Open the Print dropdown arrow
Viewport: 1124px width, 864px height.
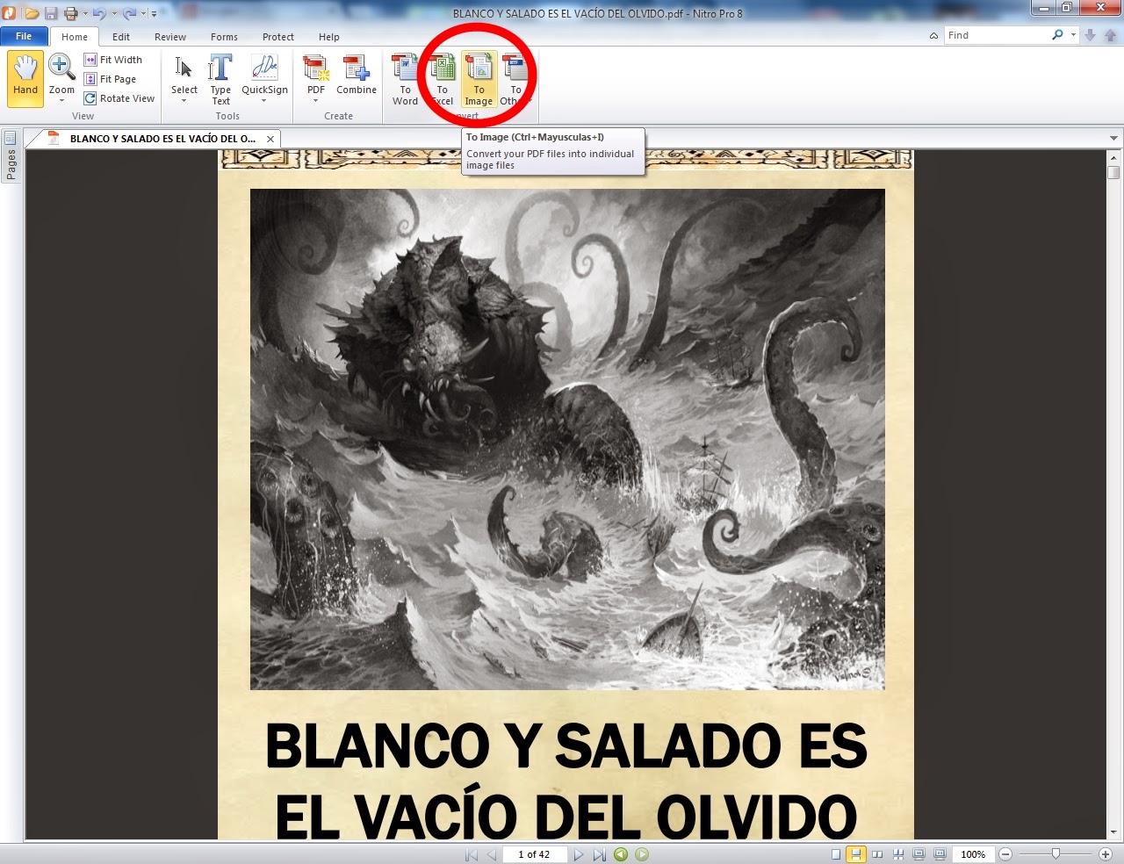(85, 13)
